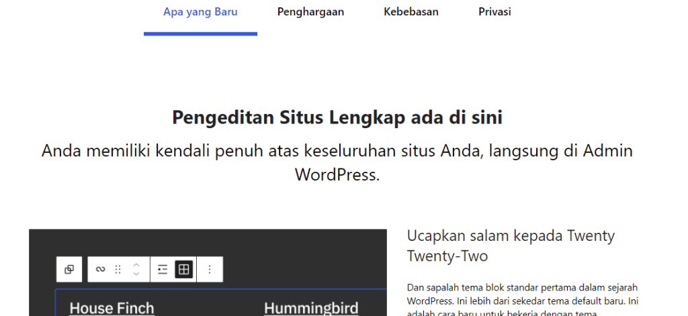Switch to the Kebebasan tab
Viewport: 688px width, 316px height.
(411, 12)
